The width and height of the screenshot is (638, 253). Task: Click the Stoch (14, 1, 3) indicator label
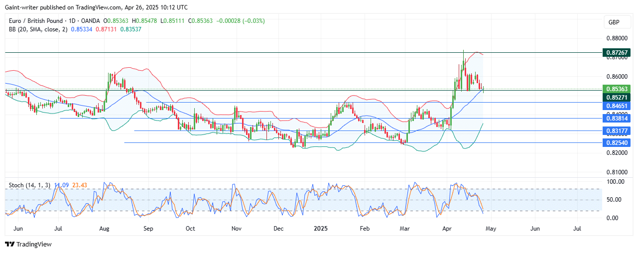(30, 185)
